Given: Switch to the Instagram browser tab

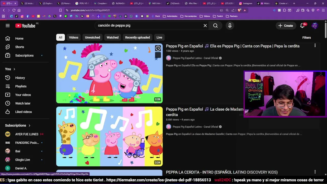Looking at the screenshot, I should 246,3.
